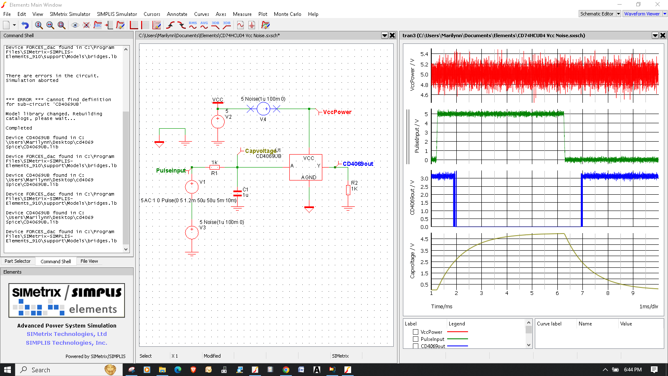Click the new grid icon

click(145, 25)
